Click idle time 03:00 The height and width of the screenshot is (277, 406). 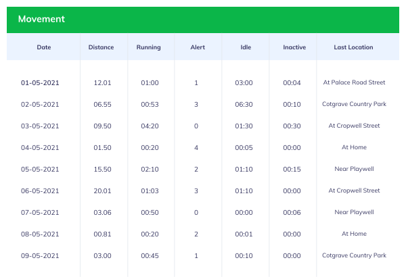[x=244, y=83]
